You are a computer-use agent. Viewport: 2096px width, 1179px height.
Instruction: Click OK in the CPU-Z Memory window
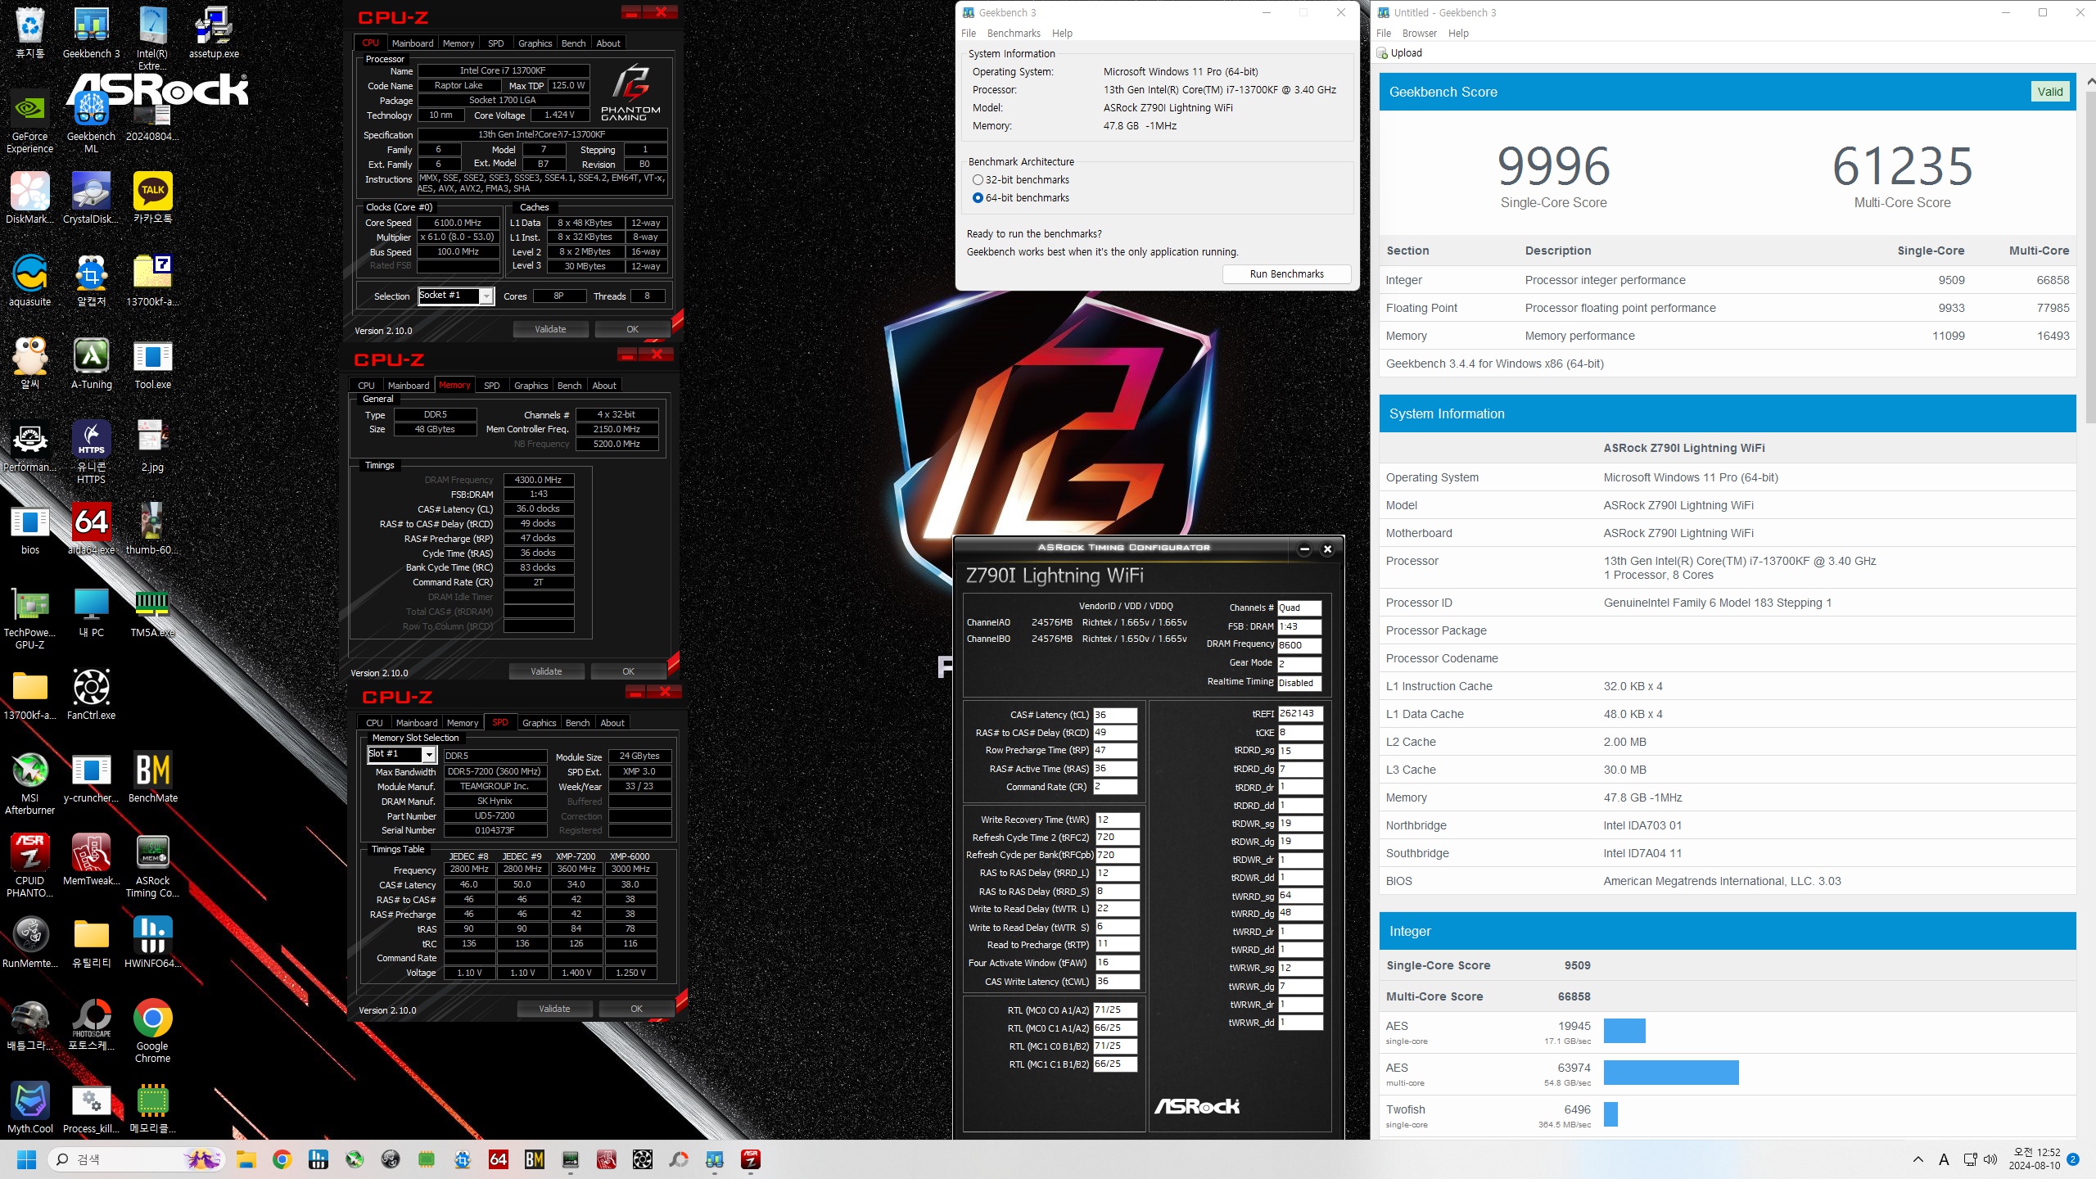628,671
